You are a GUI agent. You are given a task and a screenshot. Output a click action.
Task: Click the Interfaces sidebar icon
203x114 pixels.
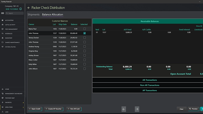click(3, 34)
